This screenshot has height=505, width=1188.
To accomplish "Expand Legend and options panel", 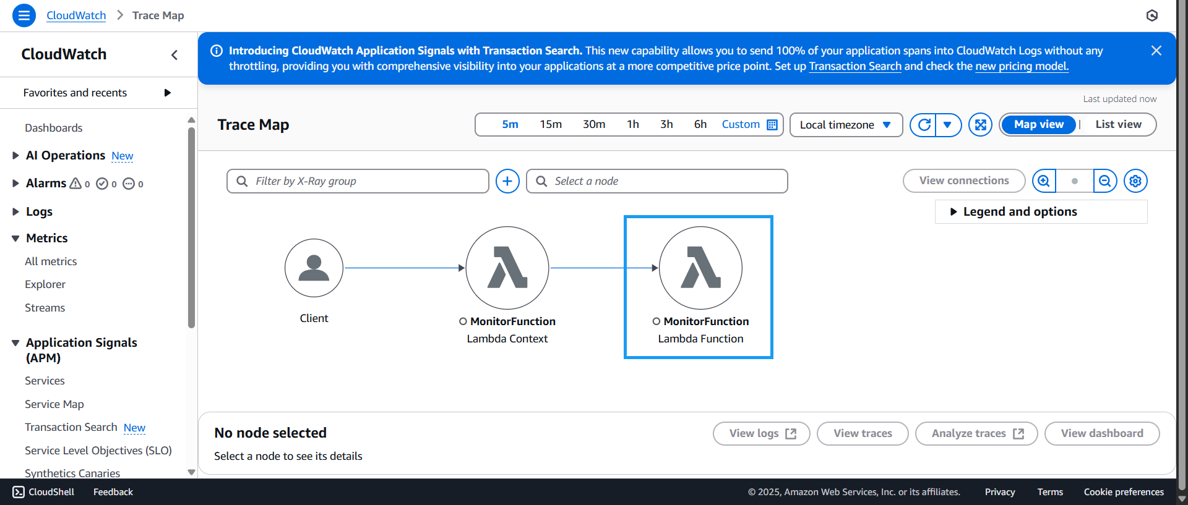I will click(1020, 212).
